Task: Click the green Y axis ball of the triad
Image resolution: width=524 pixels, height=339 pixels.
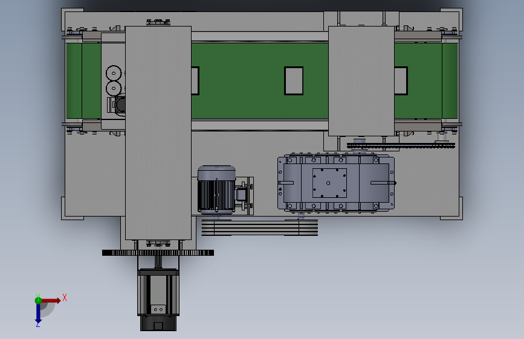Action: pos(38,300)
